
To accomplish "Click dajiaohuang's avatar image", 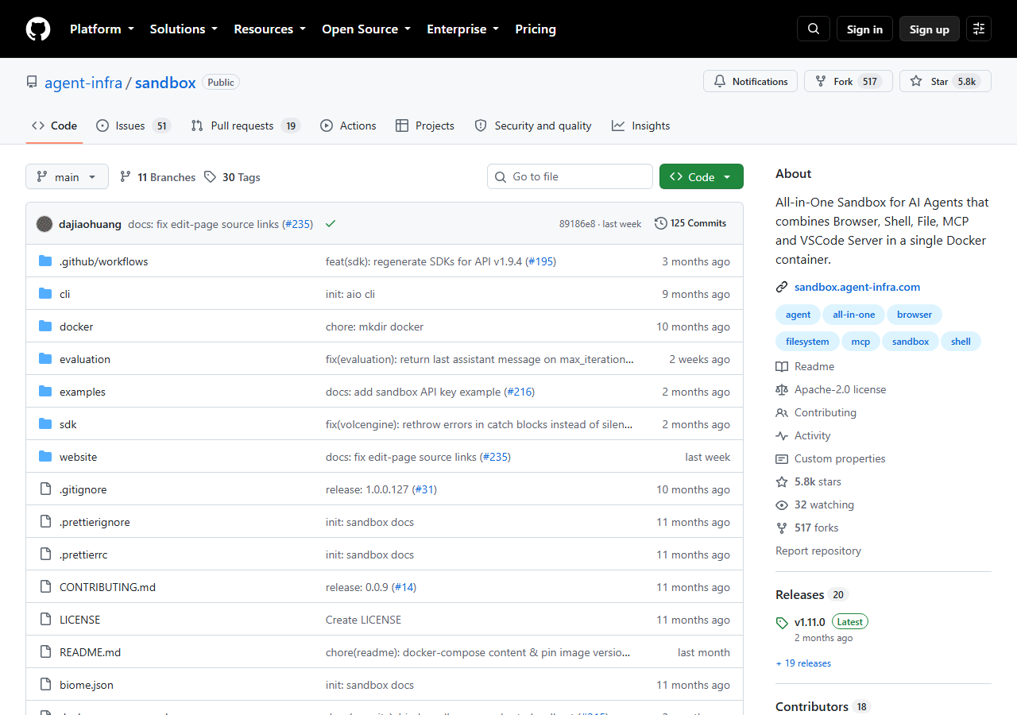I will [x=44, y=224].
